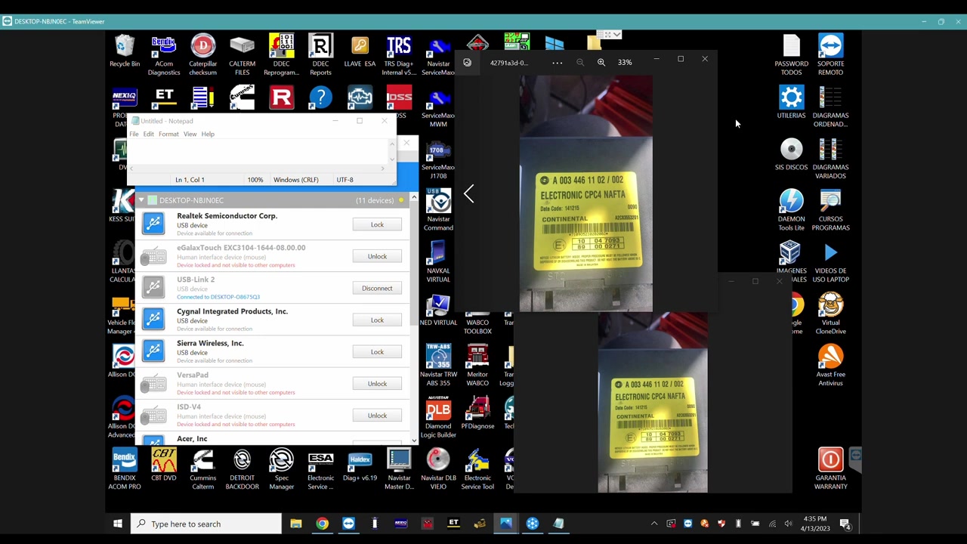Click Notepad vertical scrollbar up arrow
The width and height of the screenshot is (967, 544).
click(391, 144)
